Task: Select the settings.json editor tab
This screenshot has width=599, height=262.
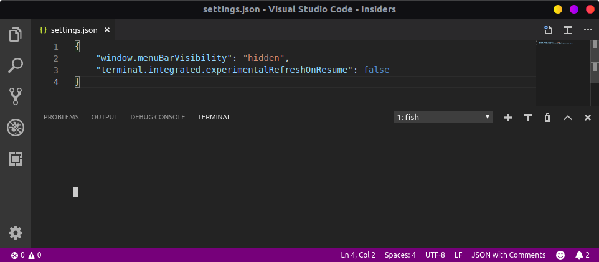Action: tap(73, 30)
